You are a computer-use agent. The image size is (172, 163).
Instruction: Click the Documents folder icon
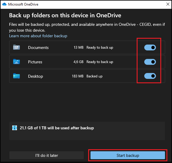coord(16,47)
